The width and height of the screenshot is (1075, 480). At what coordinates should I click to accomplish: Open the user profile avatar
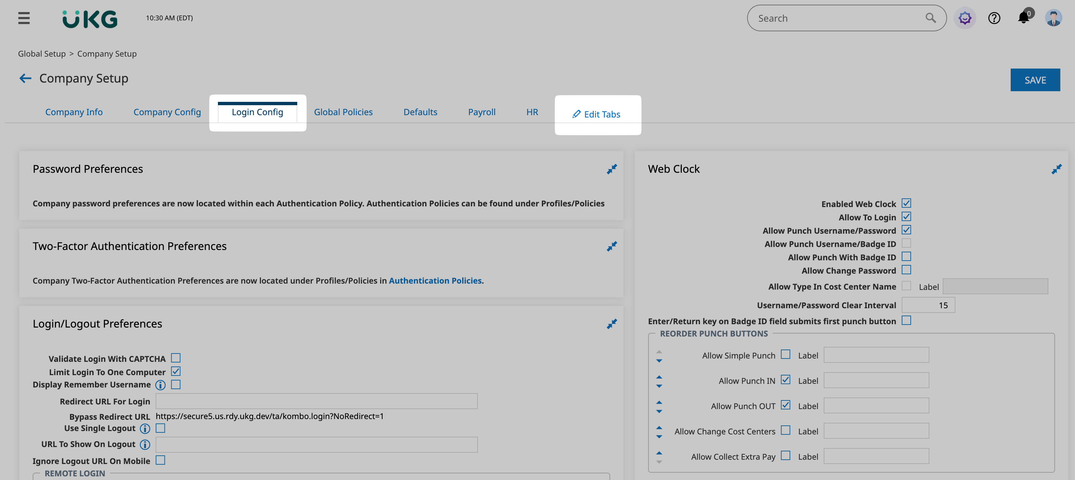pyautogui.click(x=1053, y=18)
